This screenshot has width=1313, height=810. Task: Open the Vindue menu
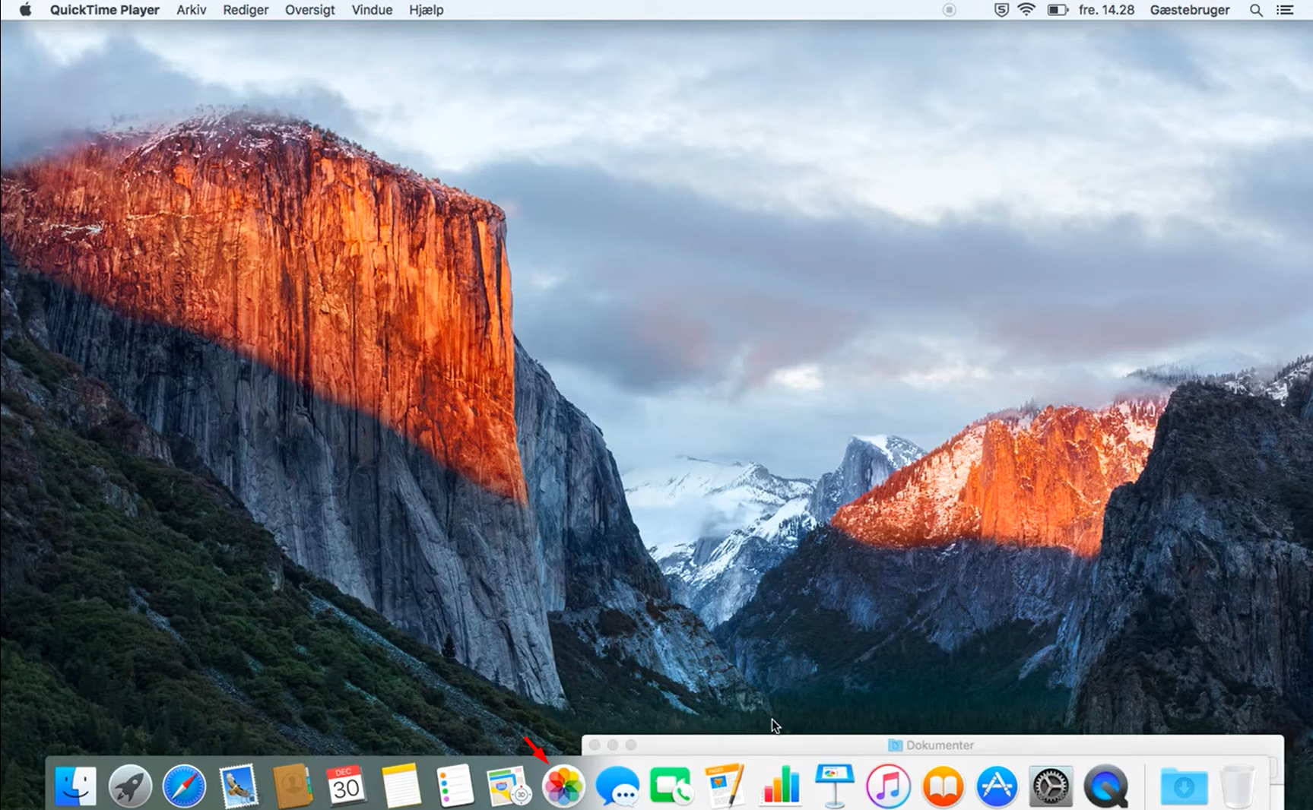coord(372,10)
